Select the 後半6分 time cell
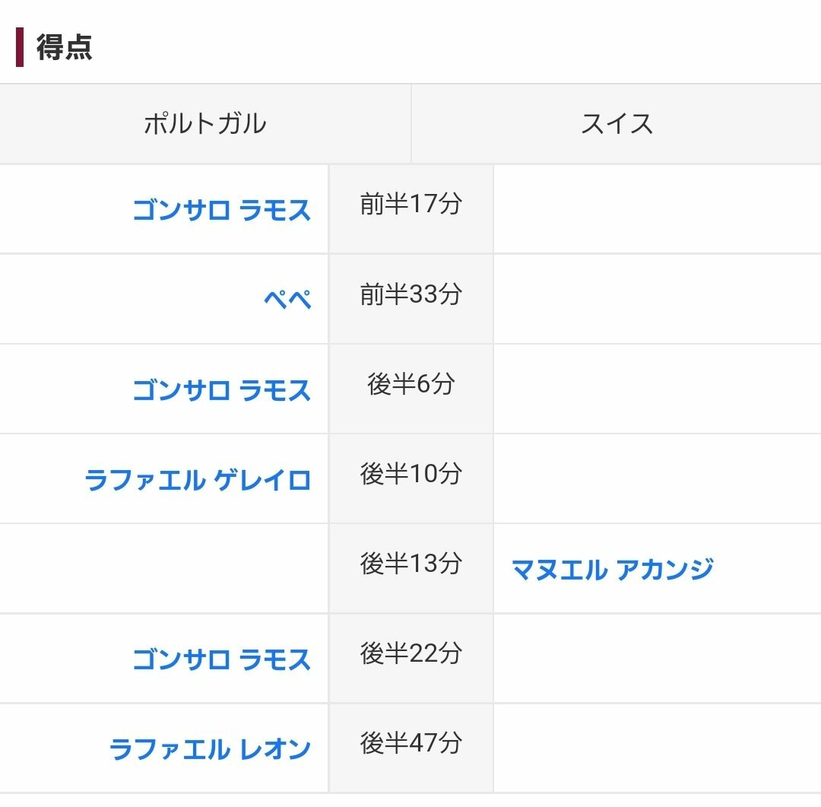The image size is (821, 807). click(411, 384)
